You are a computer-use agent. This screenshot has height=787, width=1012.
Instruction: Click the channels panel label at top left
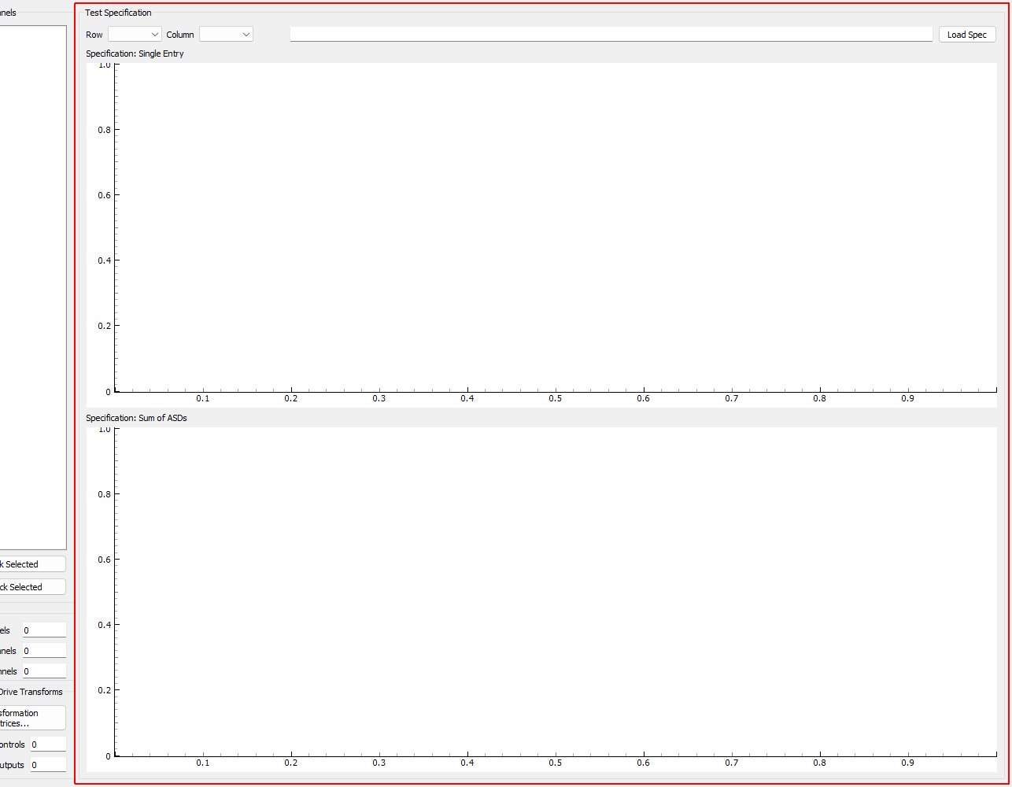pyautogui.click(x=8, y=13)
